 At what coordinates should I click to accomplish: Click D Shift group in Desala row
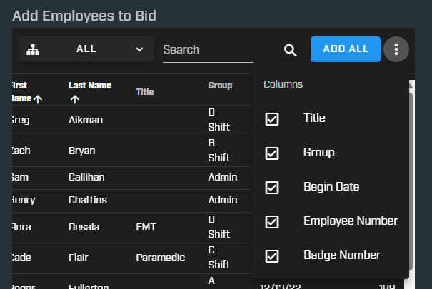click(x=218, y=227)
